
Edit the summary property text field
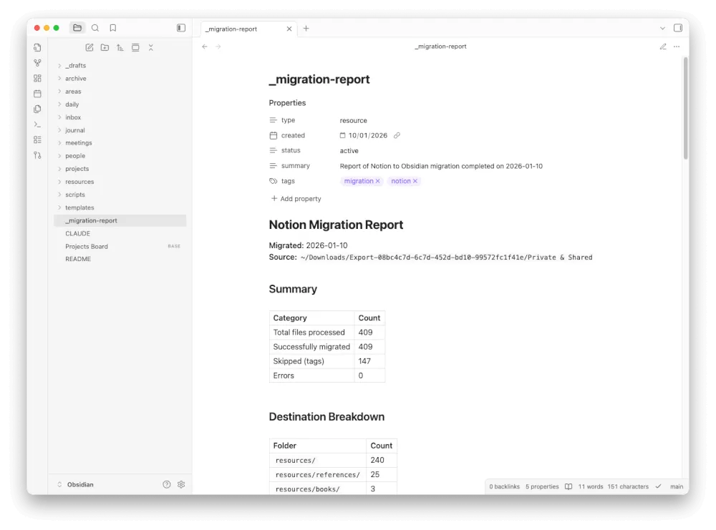click(x=441, y=165)
